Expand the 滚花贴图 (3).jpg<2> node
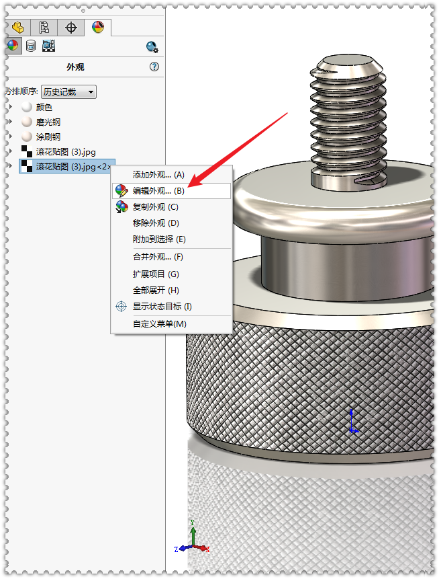The image size is (439, 579). point(11,166)
